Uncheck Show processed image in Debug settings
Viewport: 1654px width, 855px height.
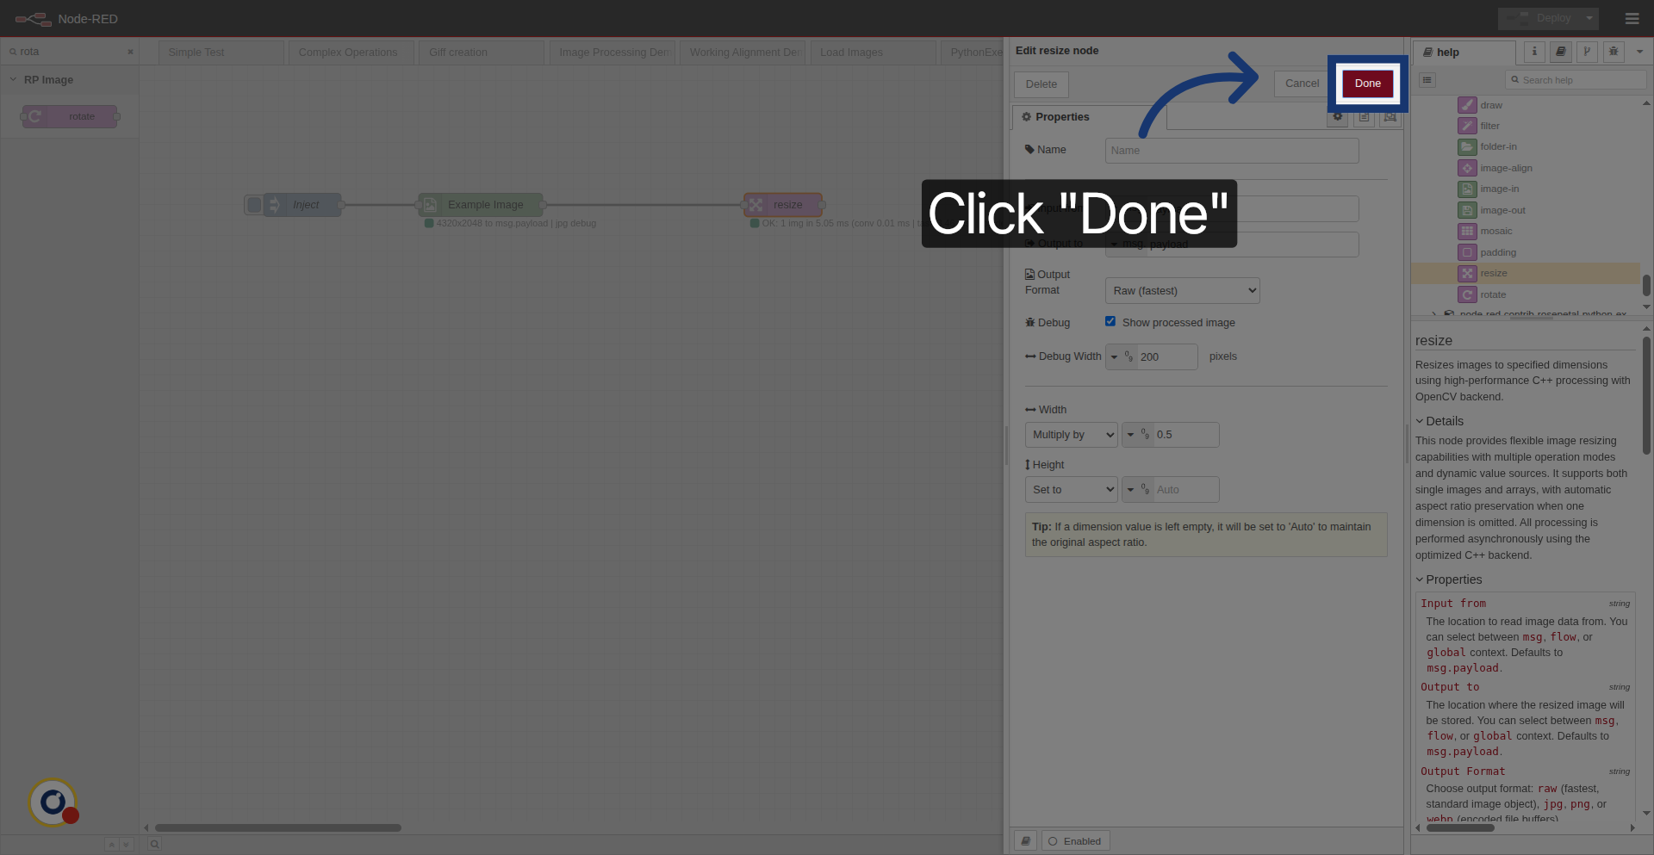1110,321
